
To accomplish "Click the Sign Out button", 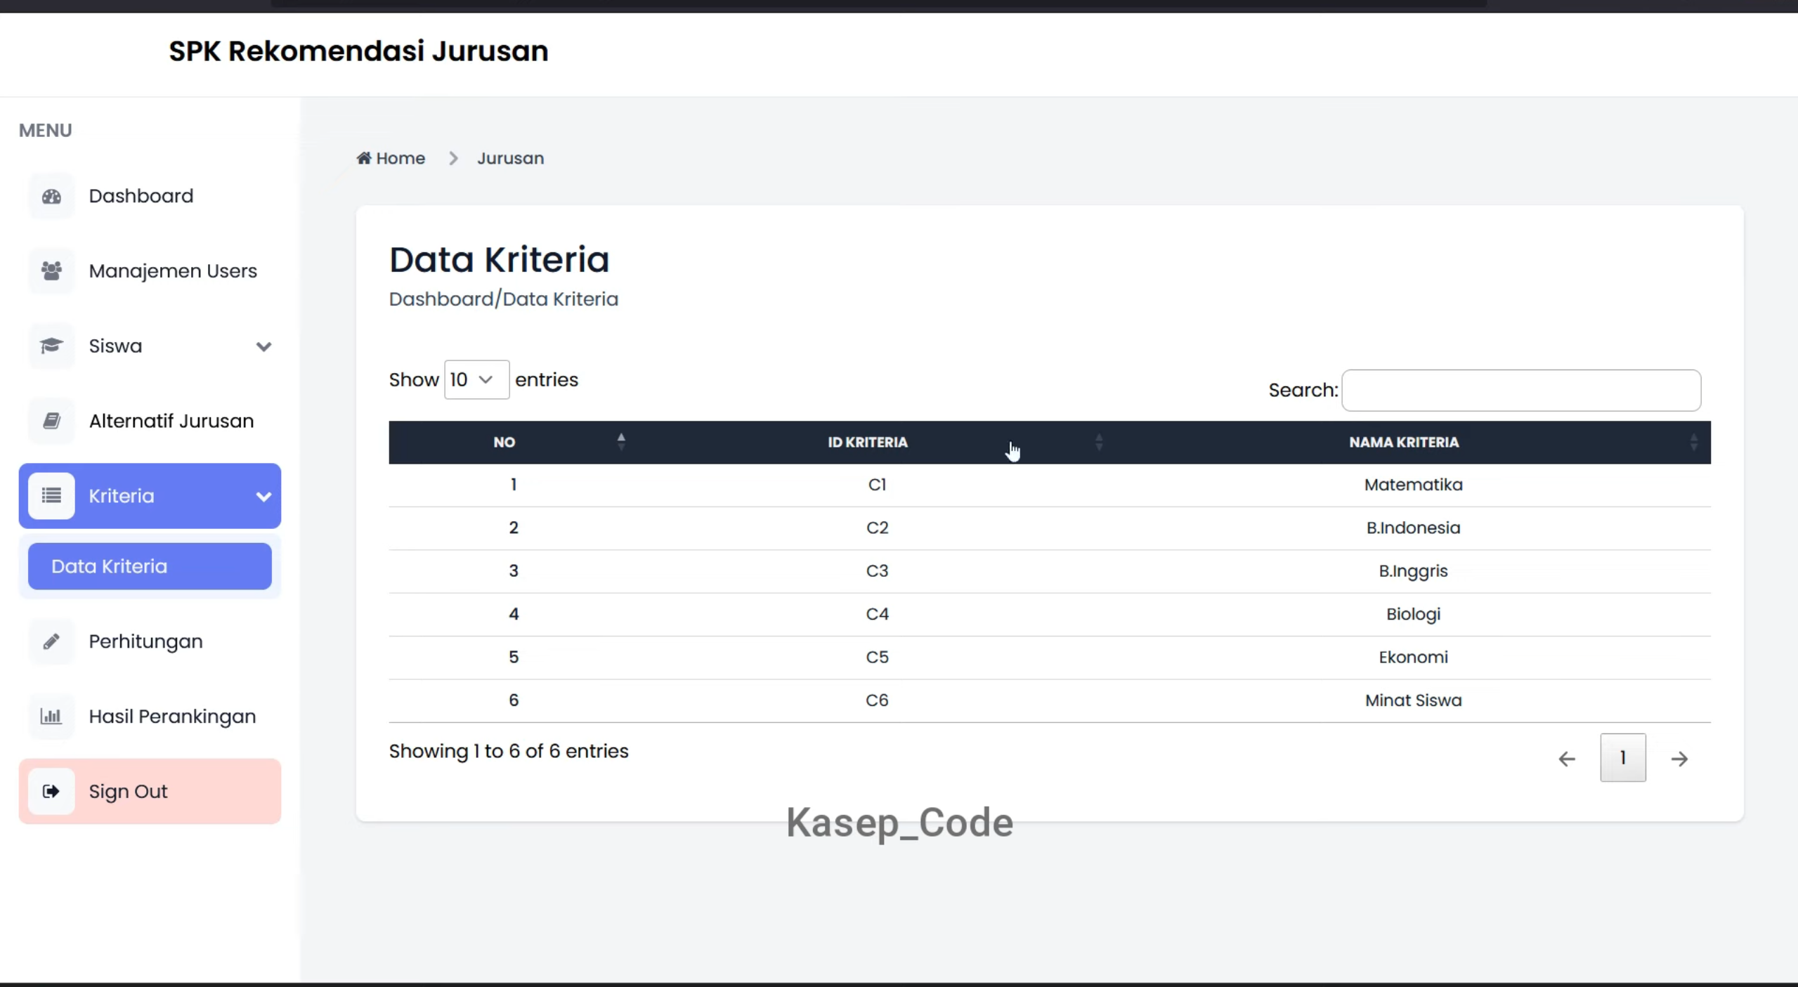I will (150, 791).
